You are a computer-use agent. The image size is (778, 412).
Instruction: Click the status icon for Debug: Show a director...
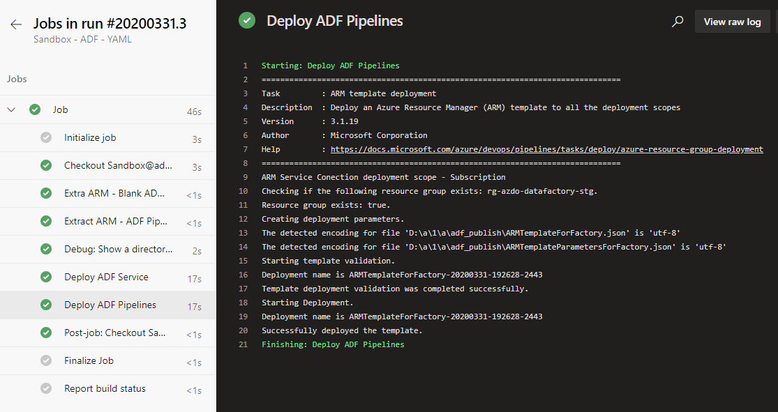[46, 249]
